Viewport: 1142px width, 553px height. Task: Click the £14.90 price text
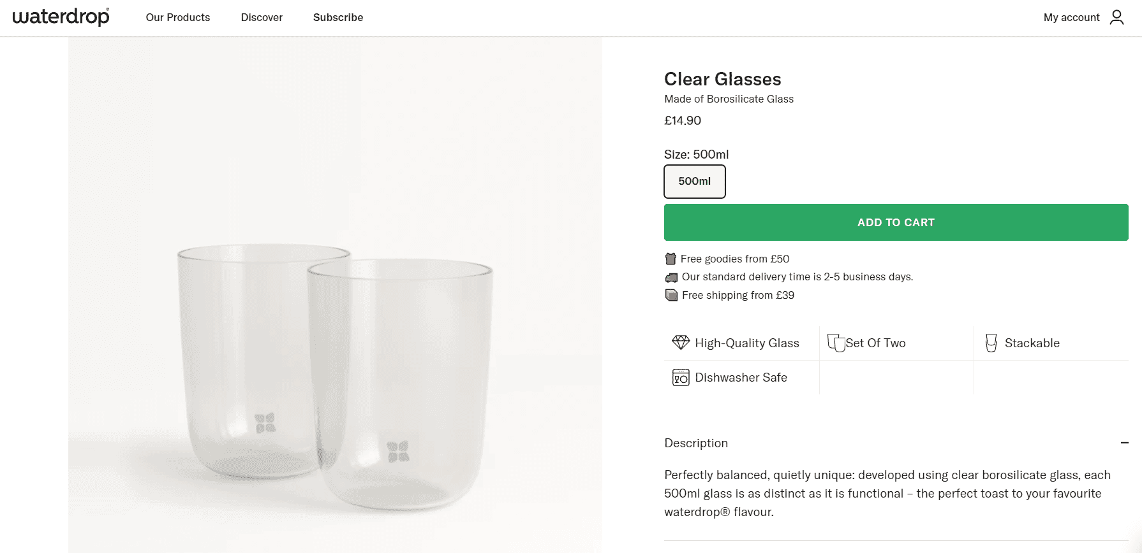click(682, 120)
